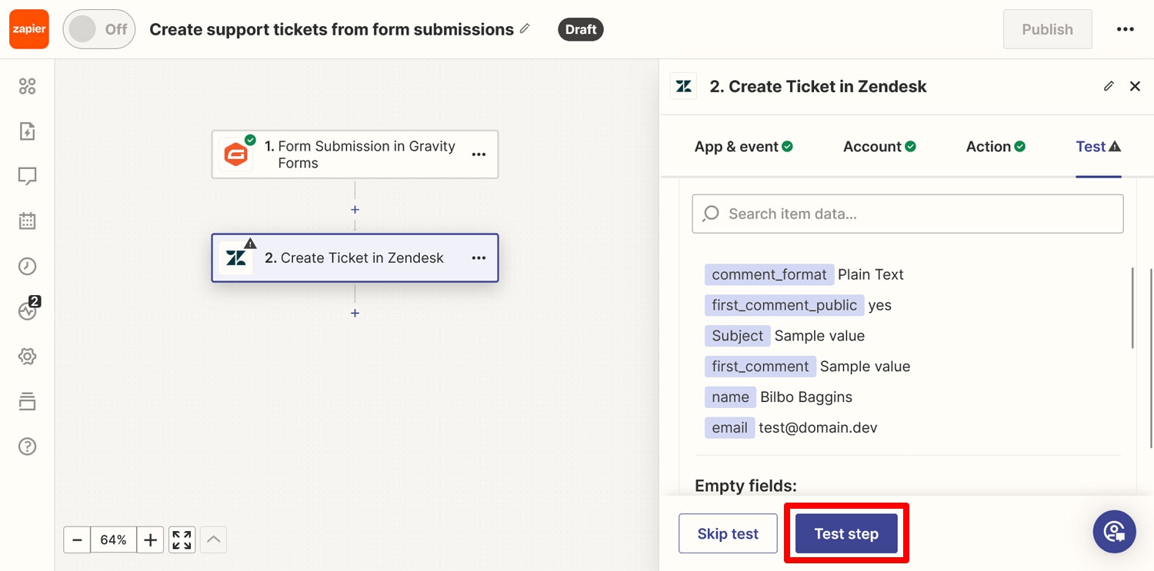Switch to the Account tab
This screenshot has width=1154, height=571.
point(879,146)
